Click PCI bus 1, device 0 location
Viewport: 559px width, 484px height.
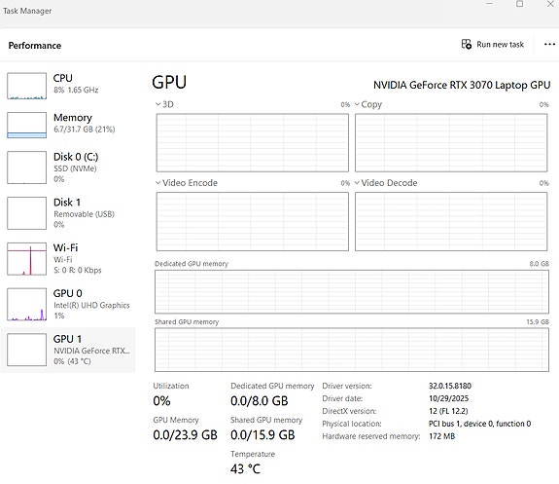[479, 424]
